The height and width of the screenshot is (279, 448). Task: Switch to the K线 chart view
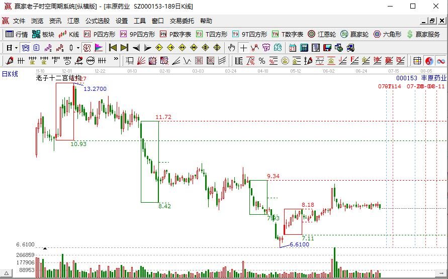click(68, 34)
